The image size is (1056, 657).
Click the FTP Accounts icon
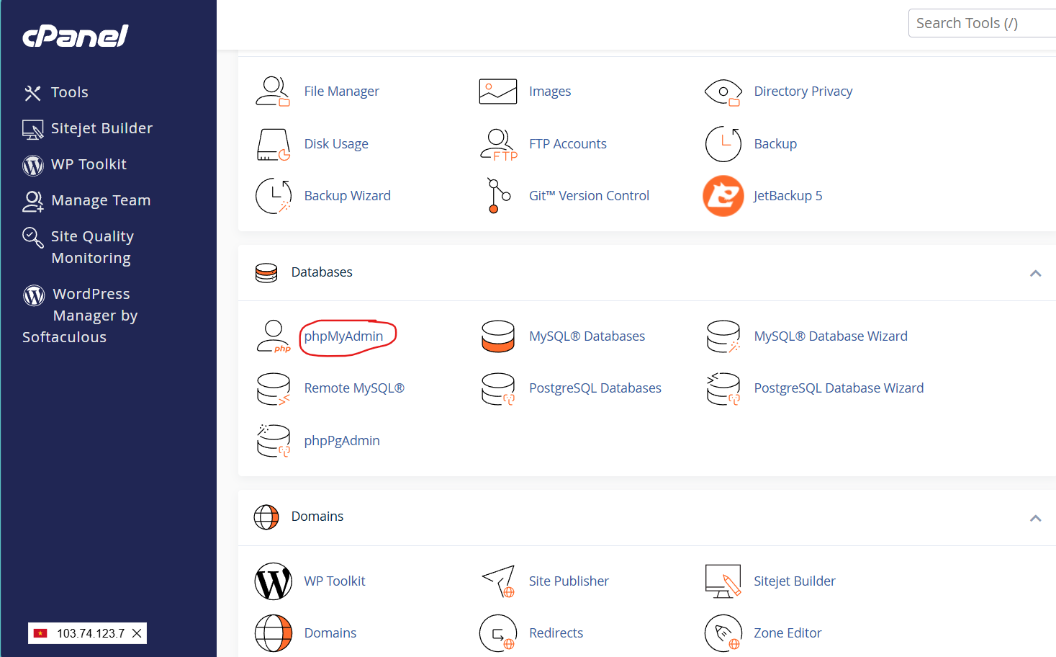coord(498,144)
